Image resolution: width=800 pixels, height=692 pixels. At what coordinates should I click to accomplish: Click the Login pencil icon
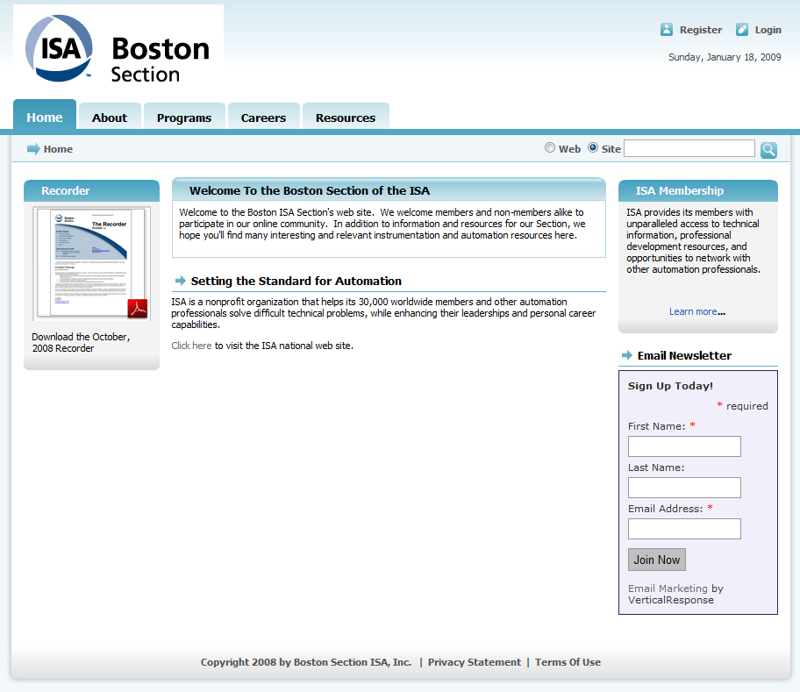742,30
